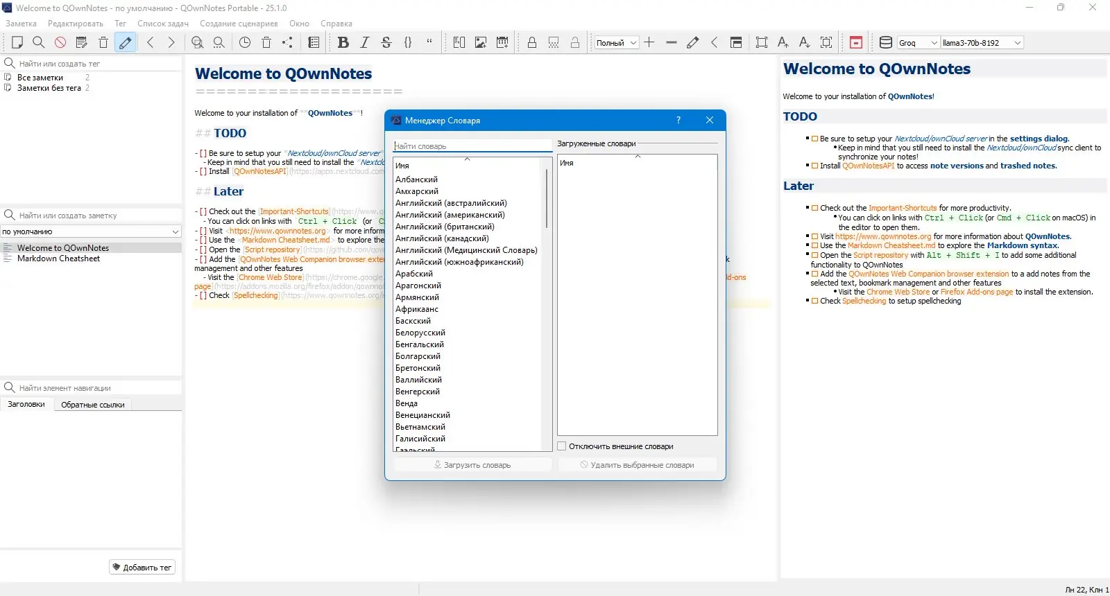Toggle the edit mode pencil icon
1110x596 pixels.
pos(125,42)
